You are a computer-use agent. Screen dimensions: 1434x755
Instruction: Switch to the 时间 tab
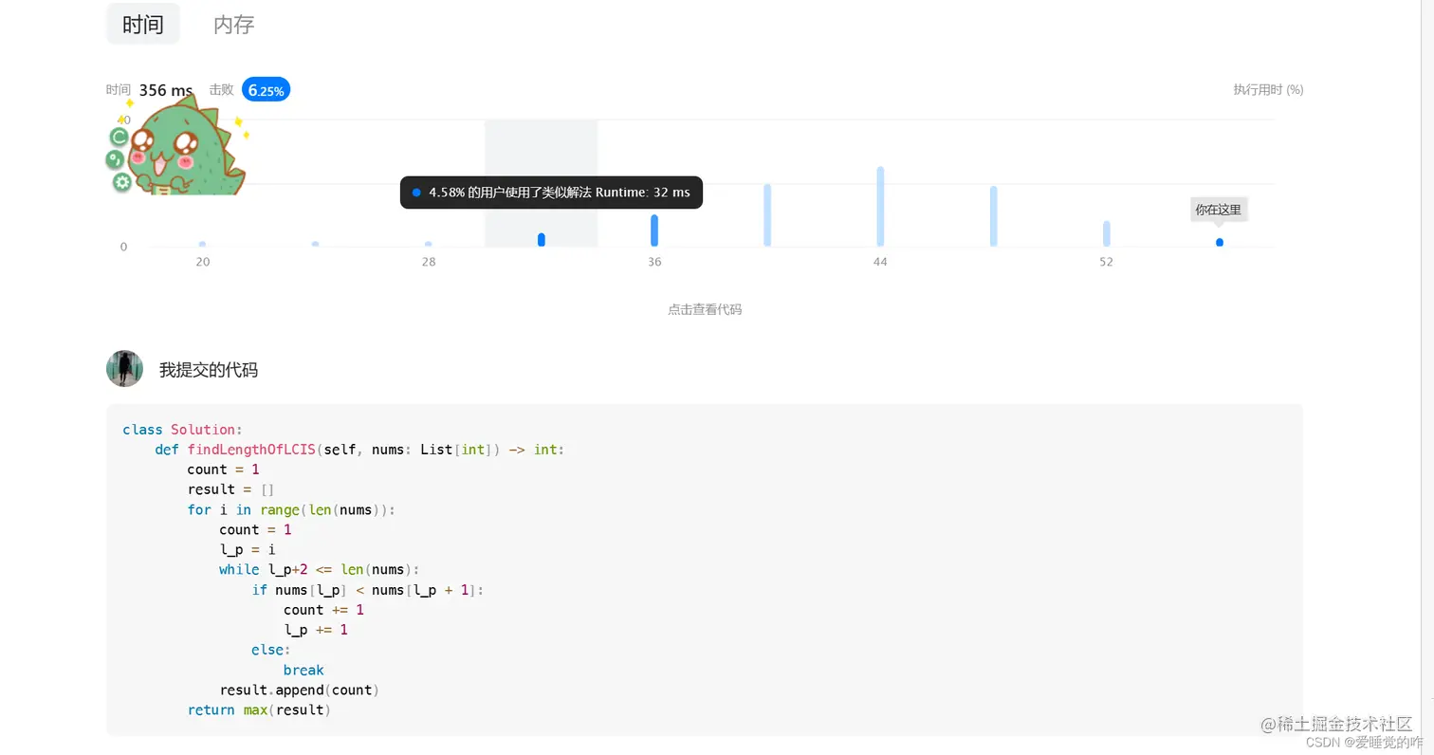click(x=143, y=25)
